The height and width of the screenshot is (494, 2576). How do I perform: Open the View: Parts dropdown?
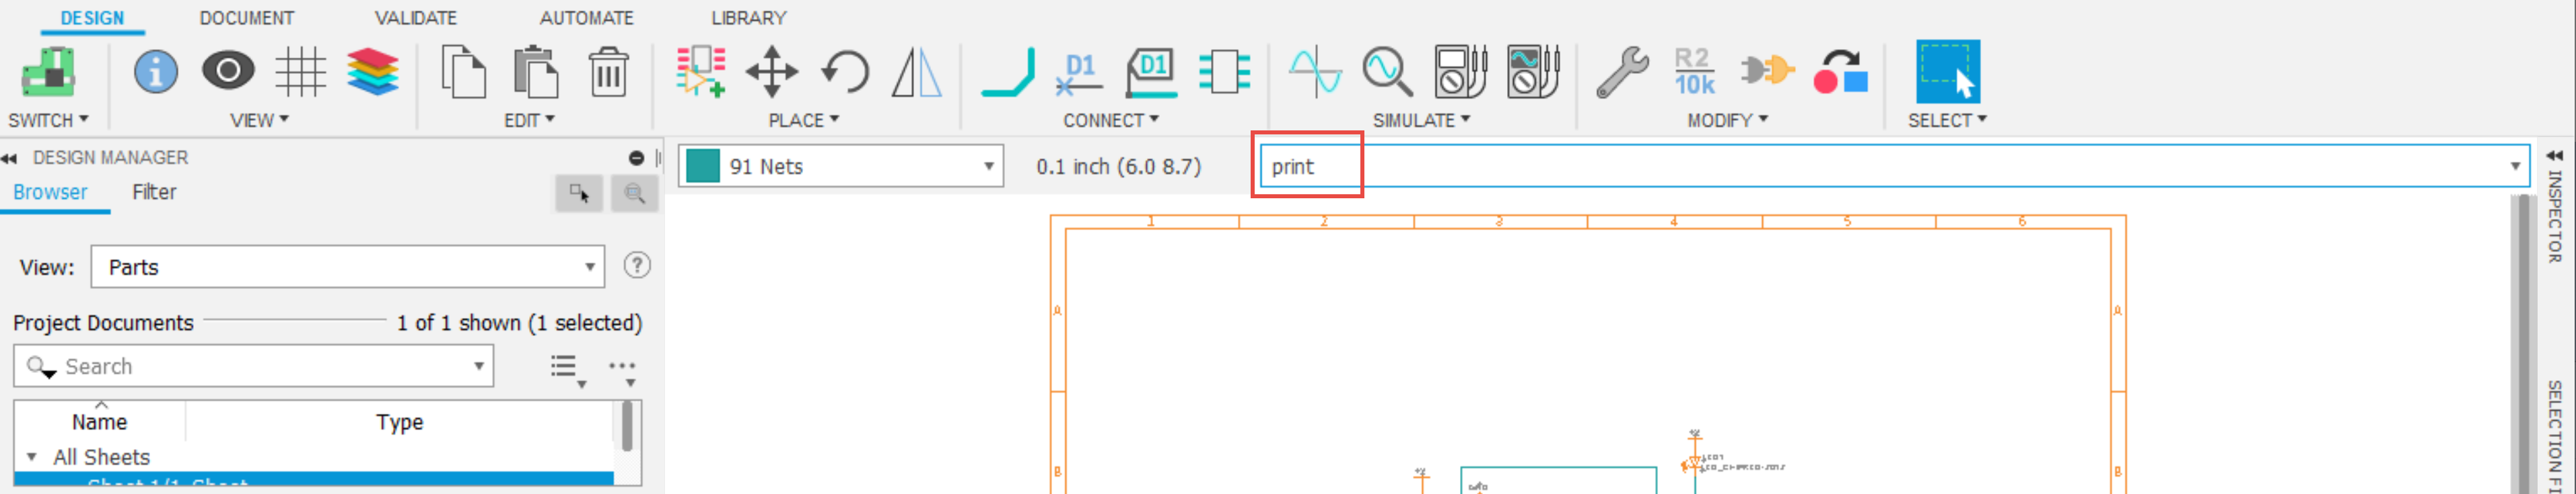348,267
